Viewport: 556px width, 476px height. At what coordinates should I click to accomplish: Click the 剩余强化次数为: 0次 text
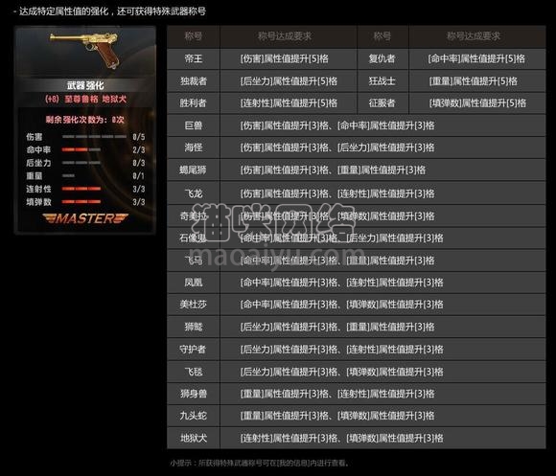point(84,120)
